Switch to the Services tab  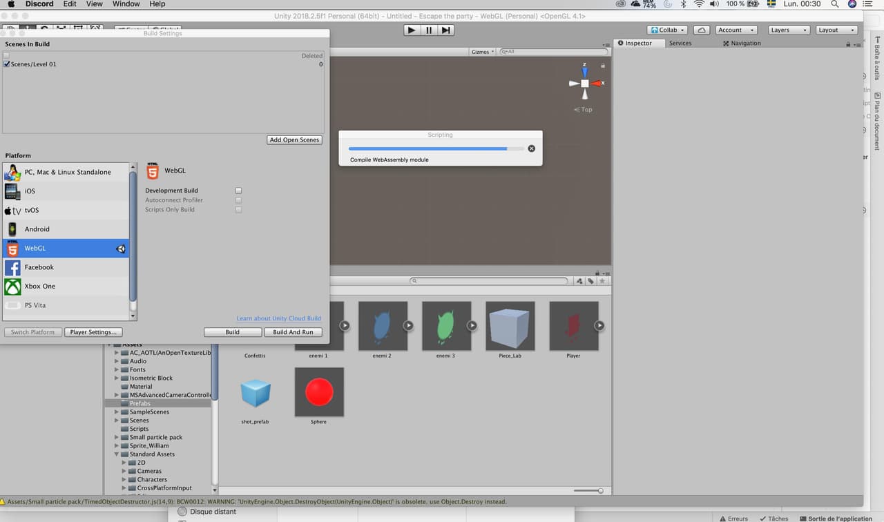coord(680,43)
